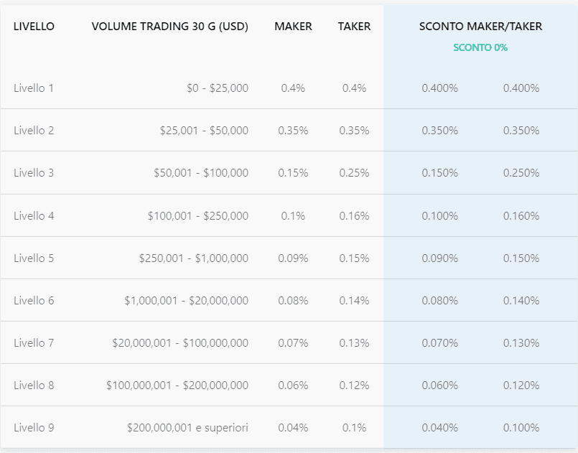Screen dimensions: 578x453
Task: Click the 0.120% discounted value in Livello 8
Action: click(x=521, y=386)
